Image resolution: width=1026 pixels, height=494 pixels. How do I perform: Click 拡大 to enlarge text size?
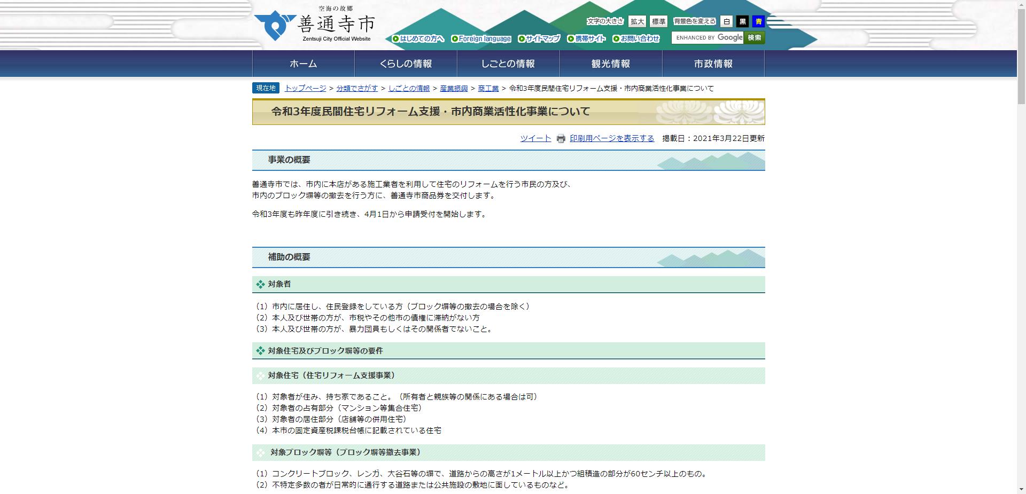pos(636,21)
